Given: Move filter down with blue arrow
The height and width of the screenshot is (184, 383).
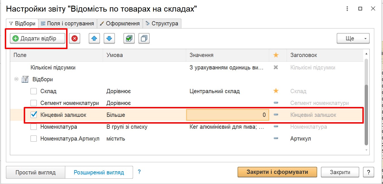Looking at the screenshot, I should click(109, 38).
